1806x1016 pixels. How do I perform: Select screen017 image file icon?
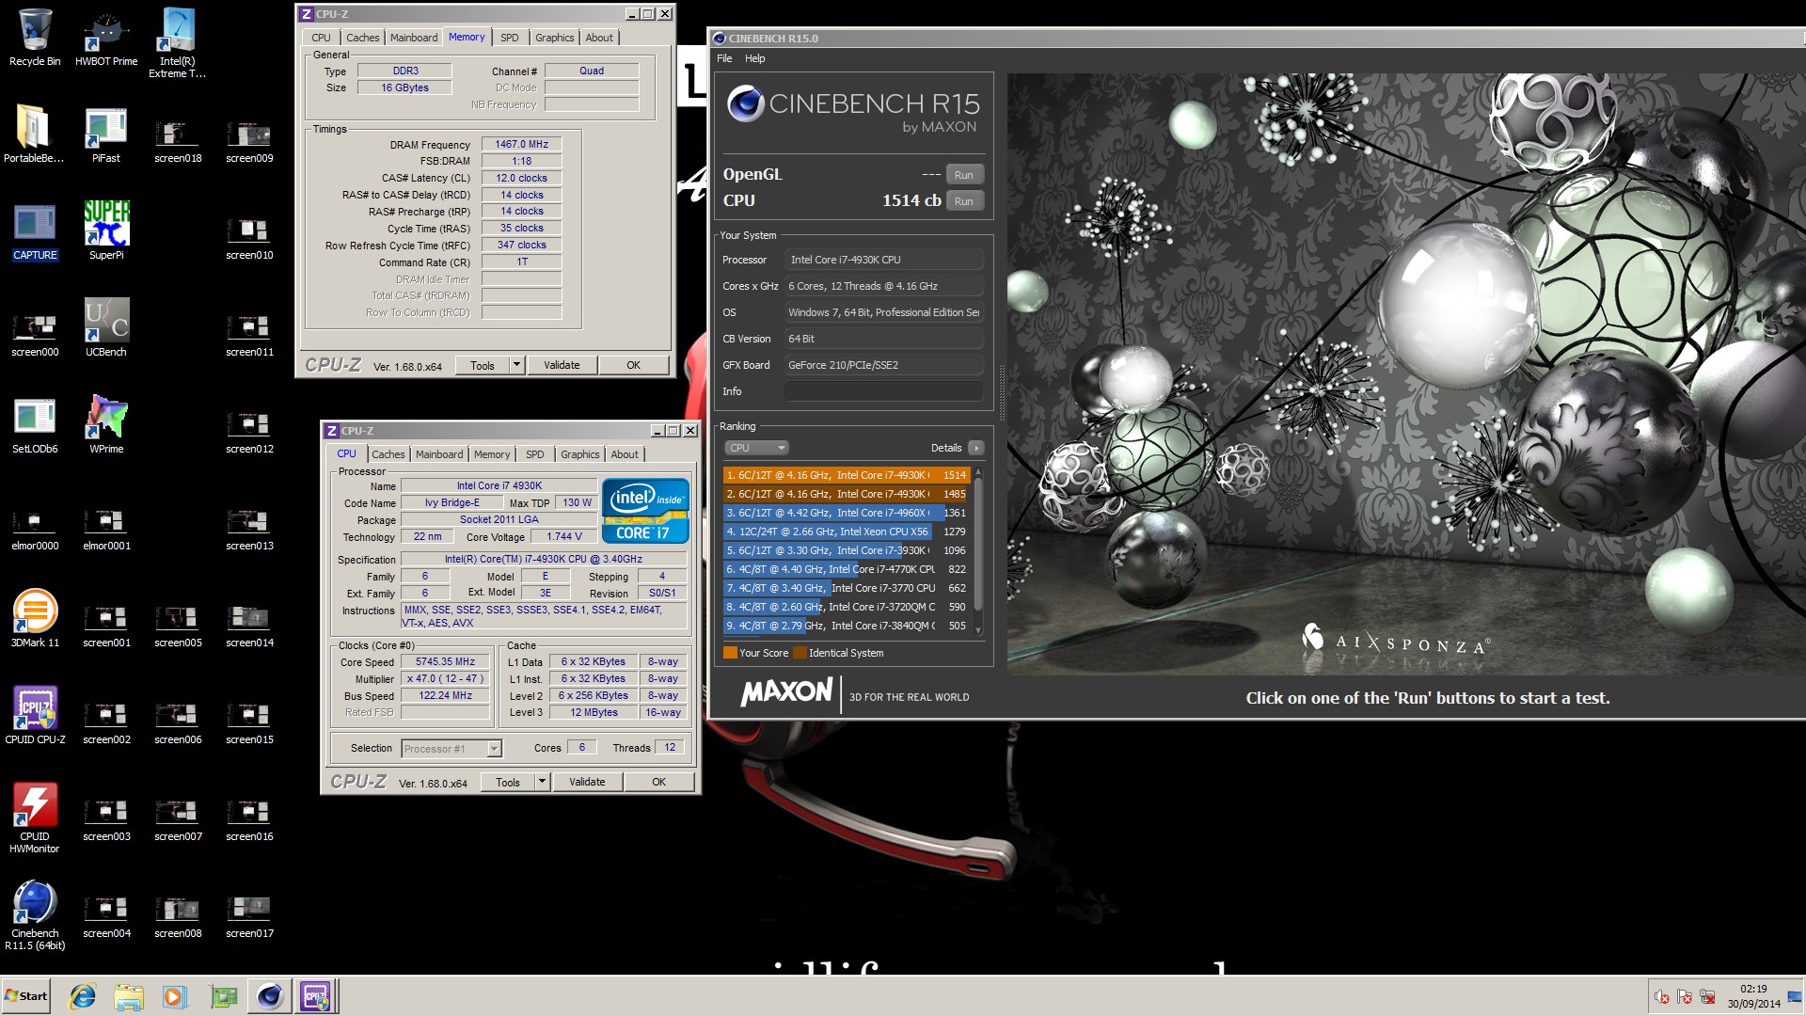coord(249,917)
